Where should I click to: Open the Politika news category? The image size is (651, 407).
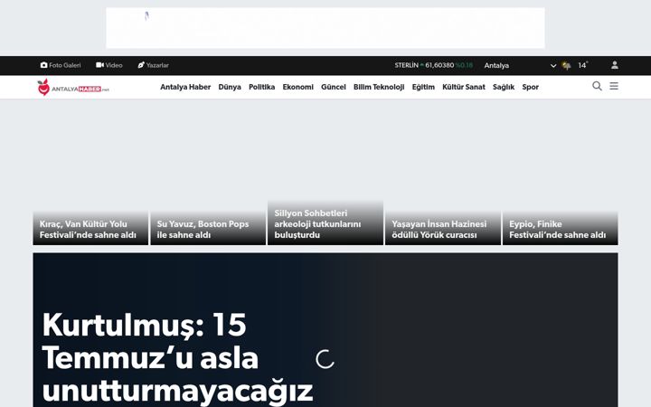[261, 87]
